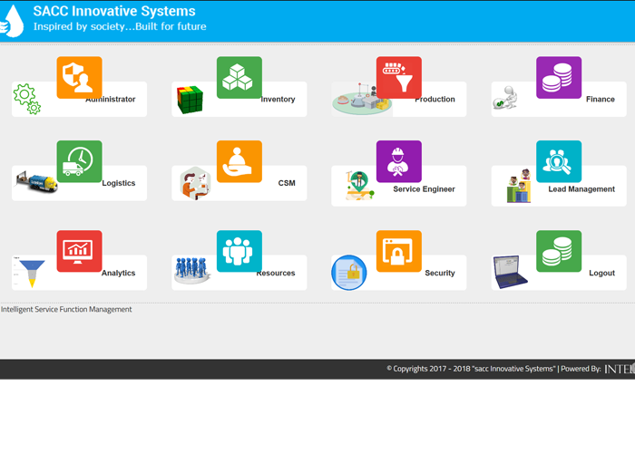Open the Lead Management text link
Image resolution: width=635 pixels, height=453 pixels.
click(x=581, y=189)
